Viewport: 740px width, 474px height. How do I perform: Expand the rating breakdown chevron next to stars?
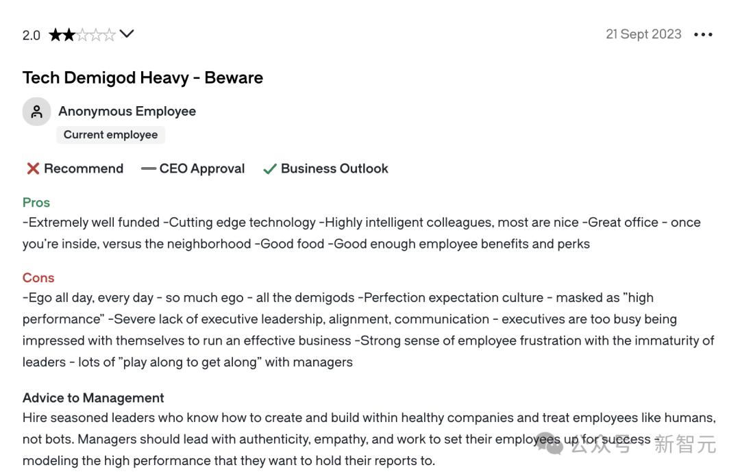coord(127,34)
